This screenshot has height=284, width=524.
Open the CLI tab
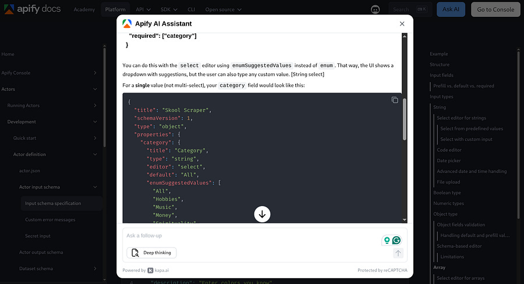tap(191, 9)
